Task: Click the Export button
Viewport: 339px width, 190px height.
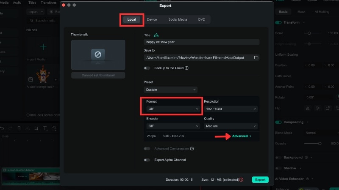Action: click(x=260, y=180)
